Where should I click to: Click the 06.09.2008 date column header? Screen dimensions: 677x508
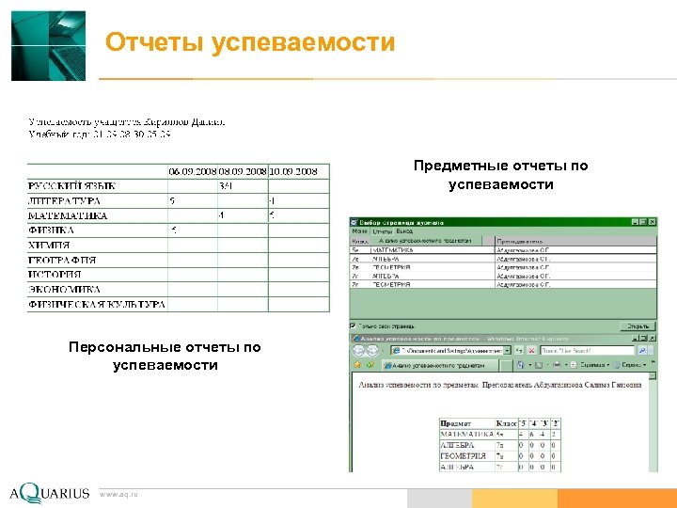[193, 171]
